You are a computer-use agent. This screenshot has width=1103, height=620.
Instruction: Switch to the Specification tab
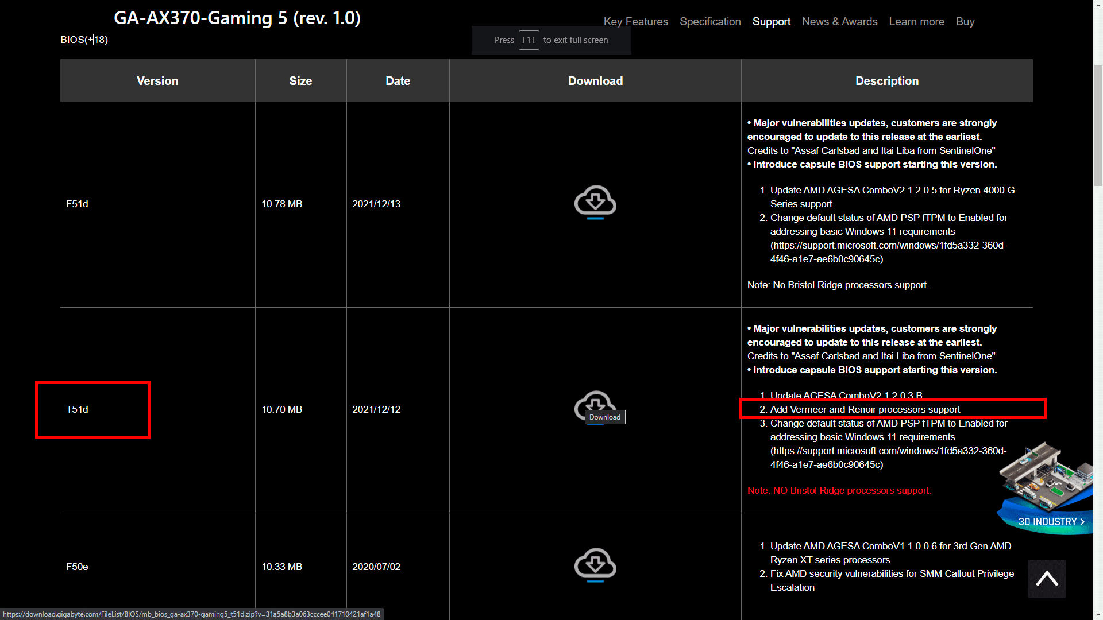710,22
